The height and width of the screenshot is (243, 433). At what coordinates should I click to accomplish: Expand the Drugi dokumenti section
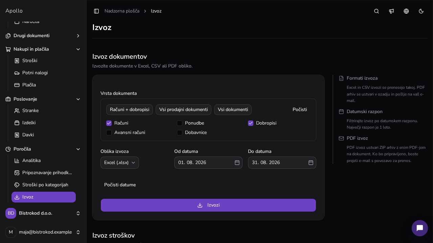(x=43, y=36)
